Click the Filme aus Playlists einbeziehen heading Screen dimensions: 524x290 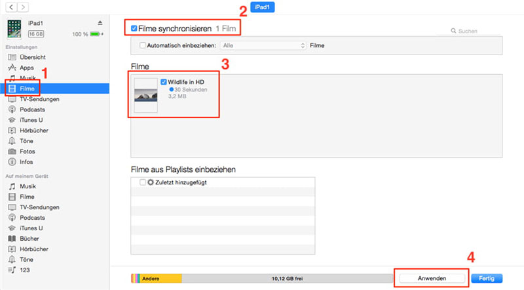coord(183,169)
